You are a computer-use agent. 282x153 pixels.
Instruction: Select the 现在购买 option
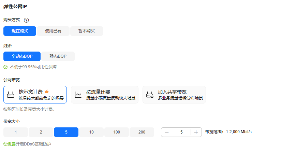(20, 31)
